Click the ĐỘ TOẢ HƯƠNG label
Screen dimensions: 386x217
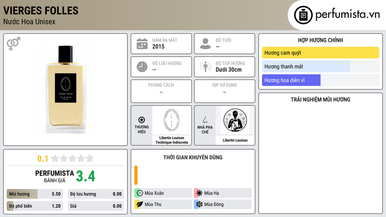click(x=230, y=63)
